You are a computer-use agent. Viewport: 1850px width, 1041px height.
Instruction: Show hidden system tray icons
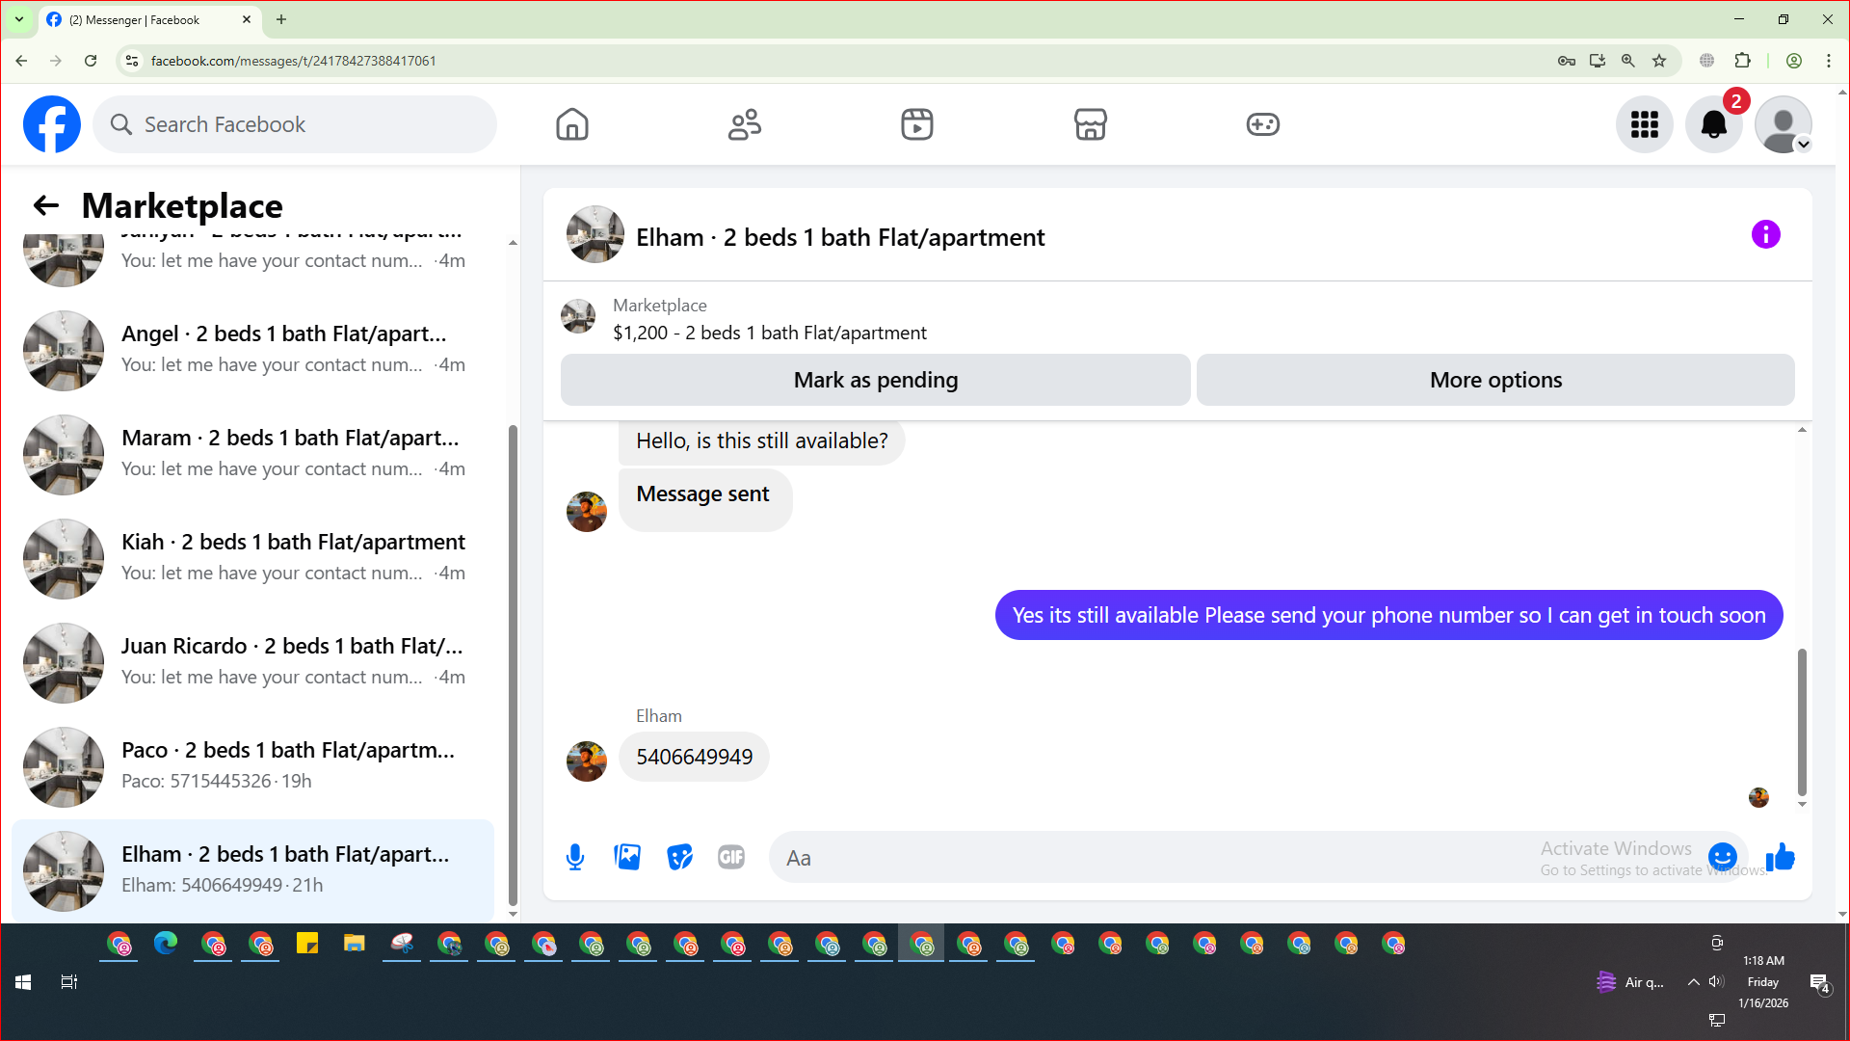coord(1693,982)
